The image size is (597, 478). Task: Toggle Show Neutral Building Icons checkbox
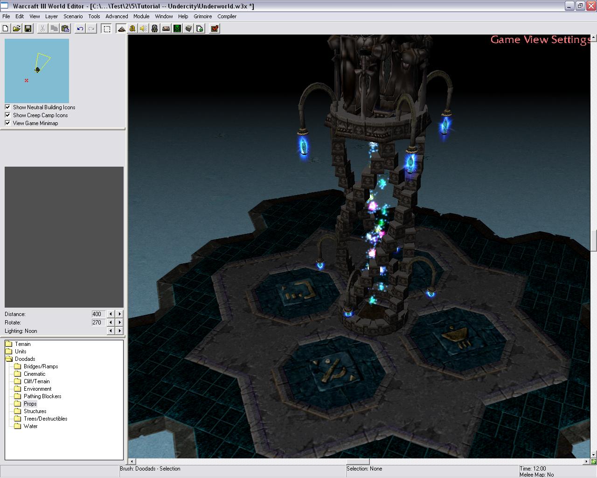pos(7,107)
